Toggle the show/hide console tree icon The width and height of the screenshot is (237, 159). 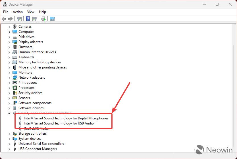[19, 19]
